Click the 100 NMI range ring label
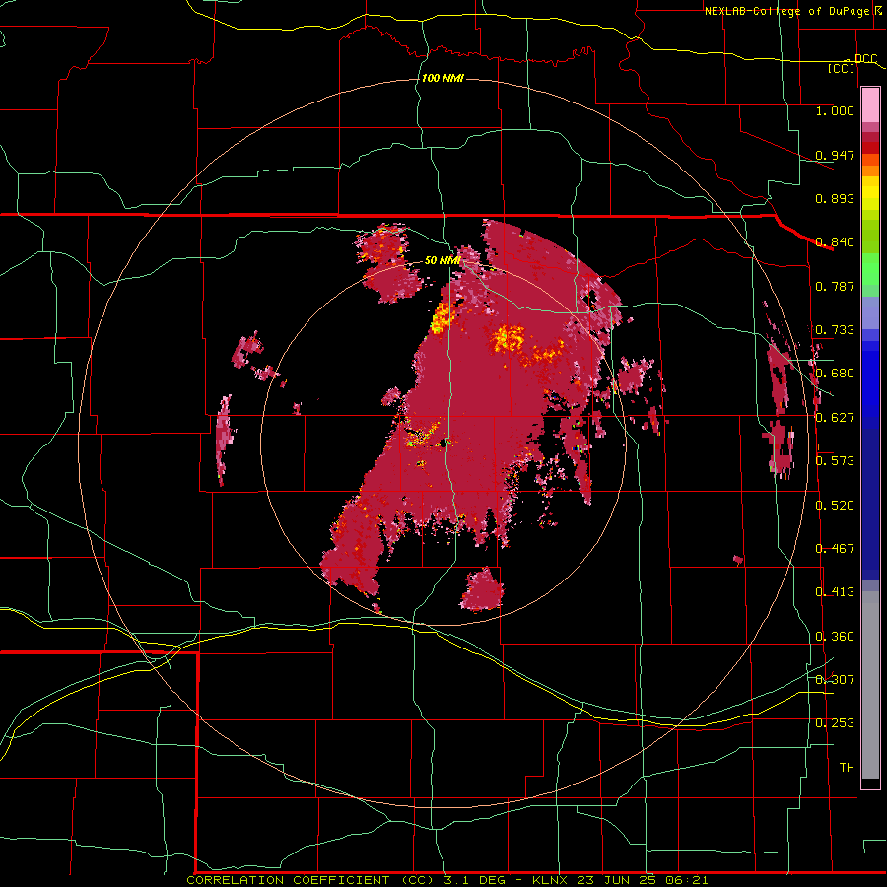This screenshot has width=887, height=887. tap(443, 78)
